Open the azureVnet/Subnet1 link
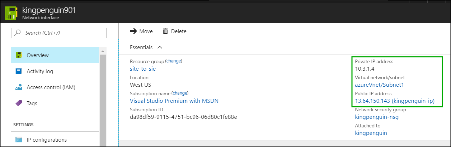The height and width of the screenshot is (147, 451). (x=380, y=85)
